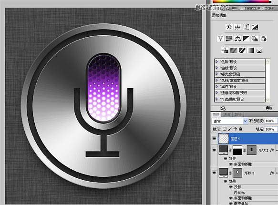The height and width of the screenshot is (205, 278).
Task: Click link icon before 形状 2 vector mask
Action: click(x=245, y=151)
